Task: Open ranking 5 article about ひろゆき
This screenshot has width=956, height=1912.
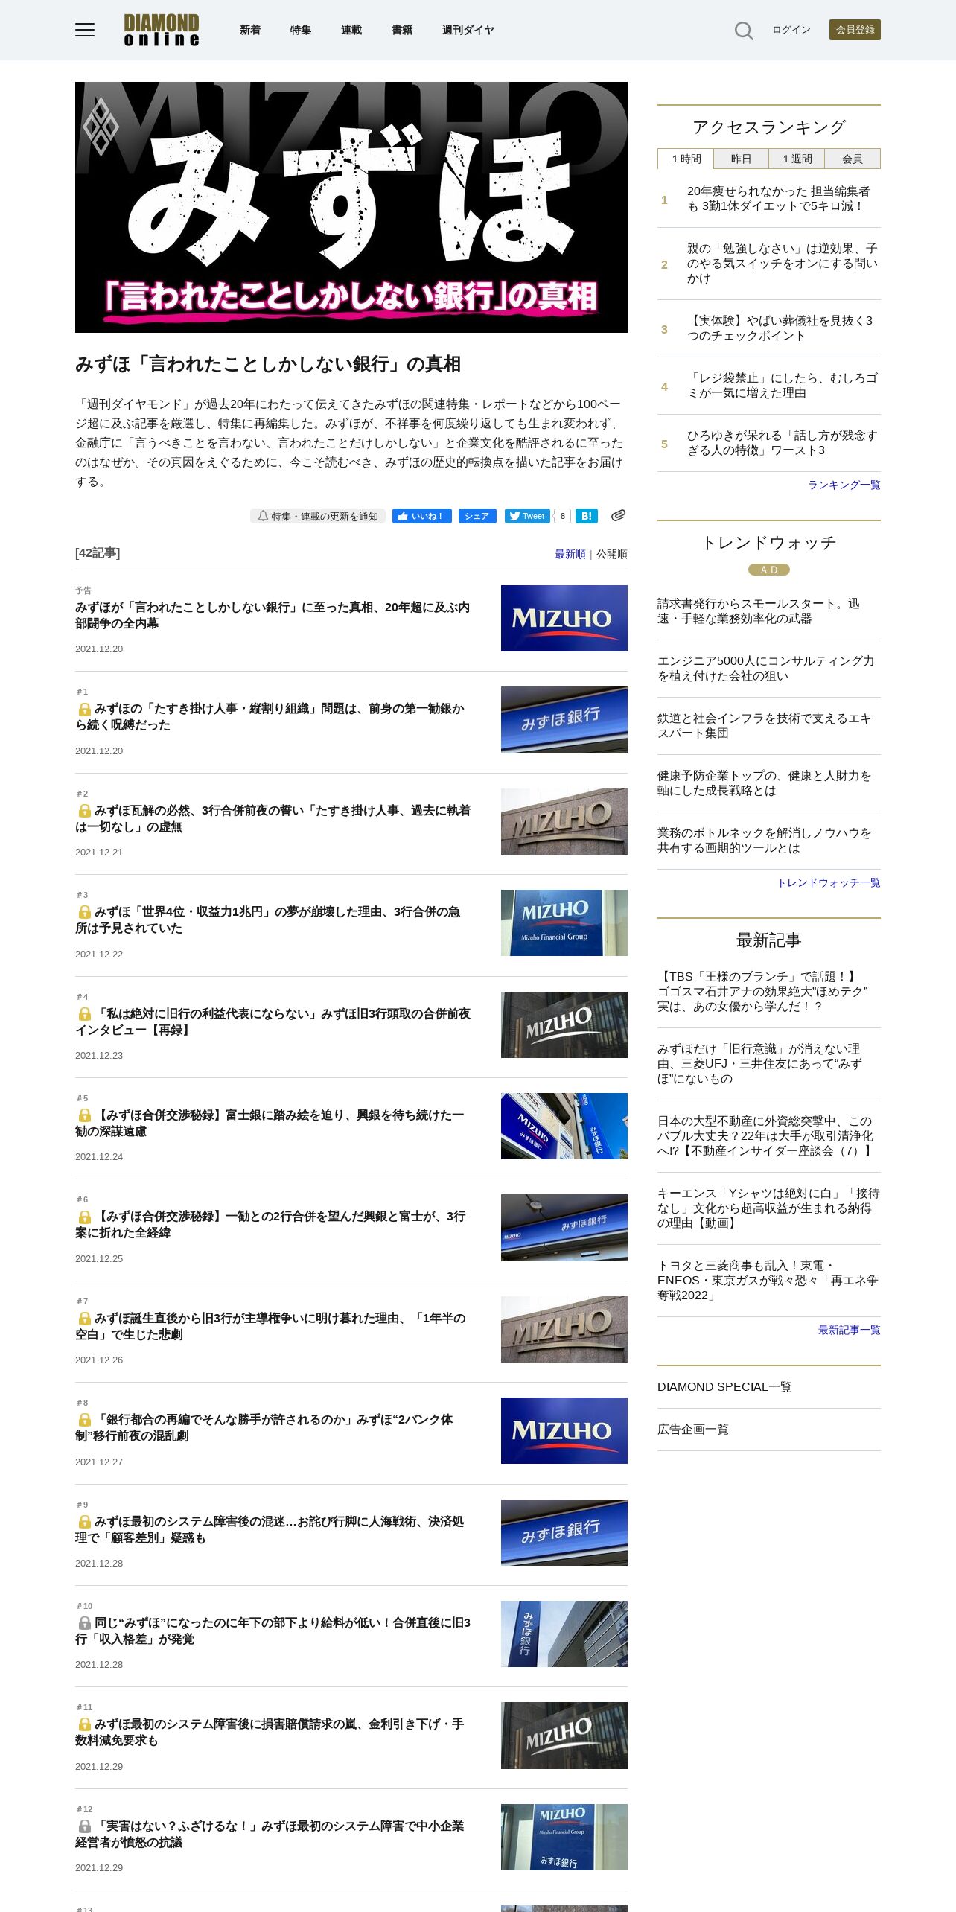Action: (x=782, y=443)
